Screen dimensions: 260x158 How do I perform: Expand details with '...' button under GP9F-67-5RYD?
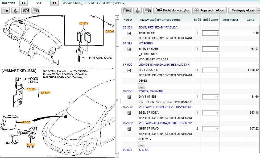tap(141, 145)
